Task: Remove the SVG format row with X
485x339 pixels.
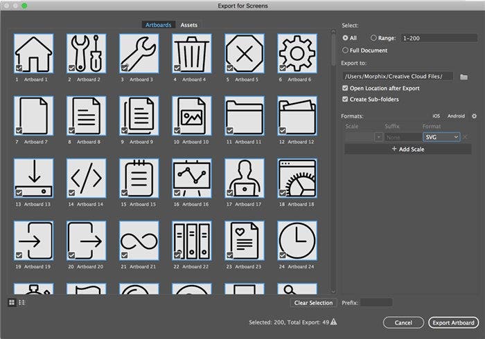Action: coord(466,137)
